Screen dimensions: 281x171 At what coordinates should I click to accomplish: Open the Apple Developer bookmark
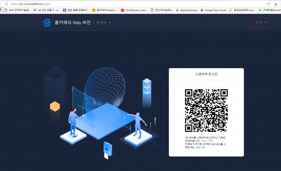tap(186, 10)
